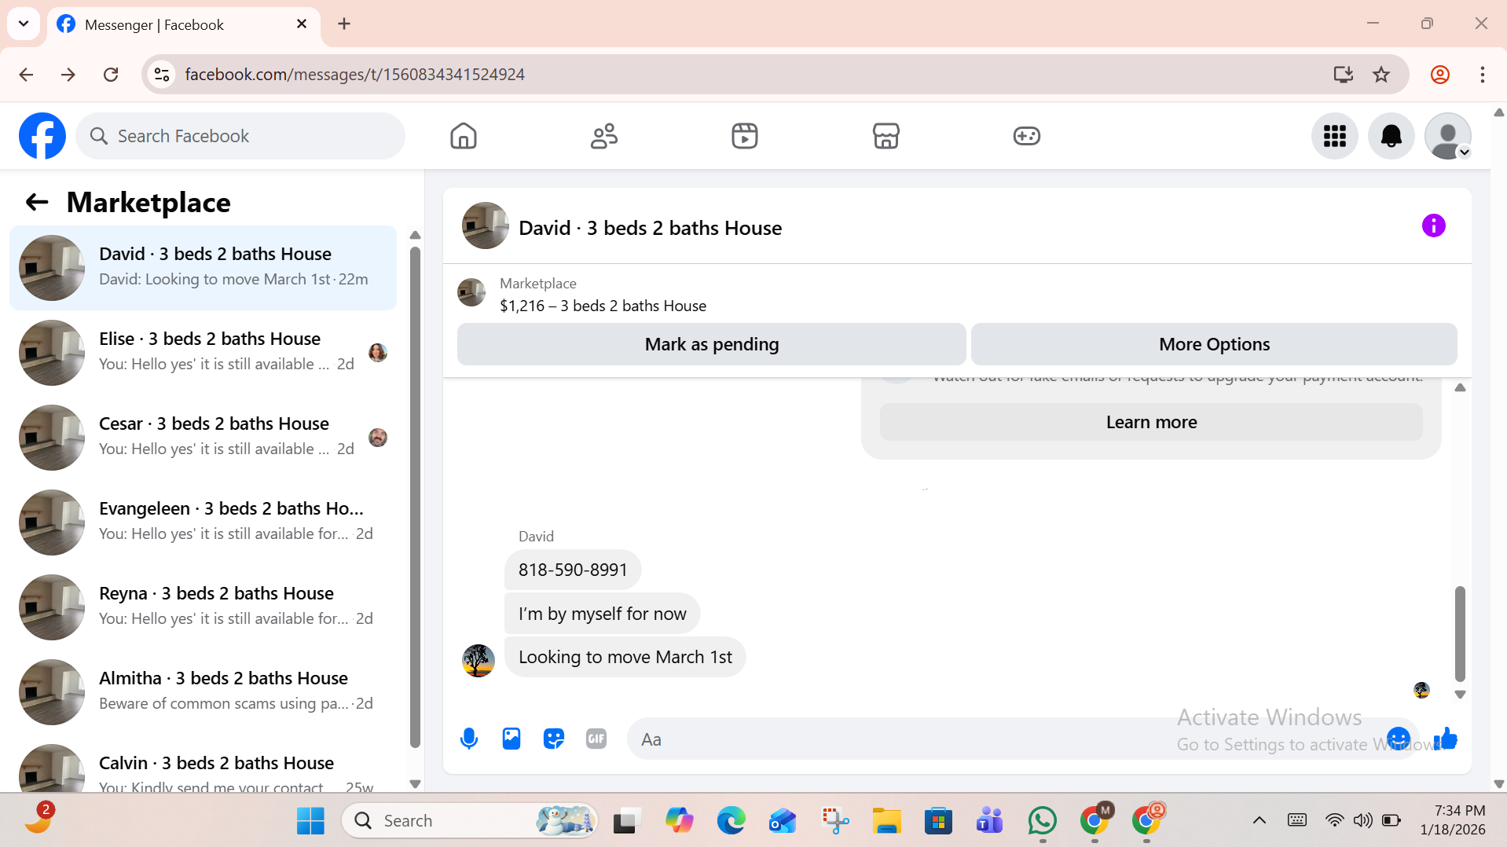Viewport: 1507px width, 847px height.
Task: Click the Facebook logo
Action: [42, 136]
